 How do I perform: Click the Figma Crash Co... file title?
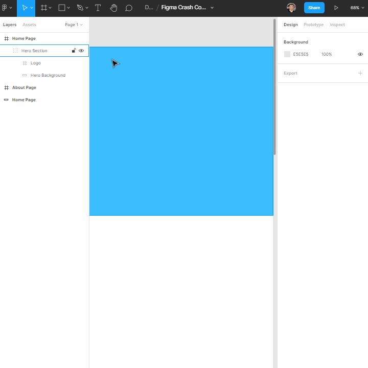point(183,8)
